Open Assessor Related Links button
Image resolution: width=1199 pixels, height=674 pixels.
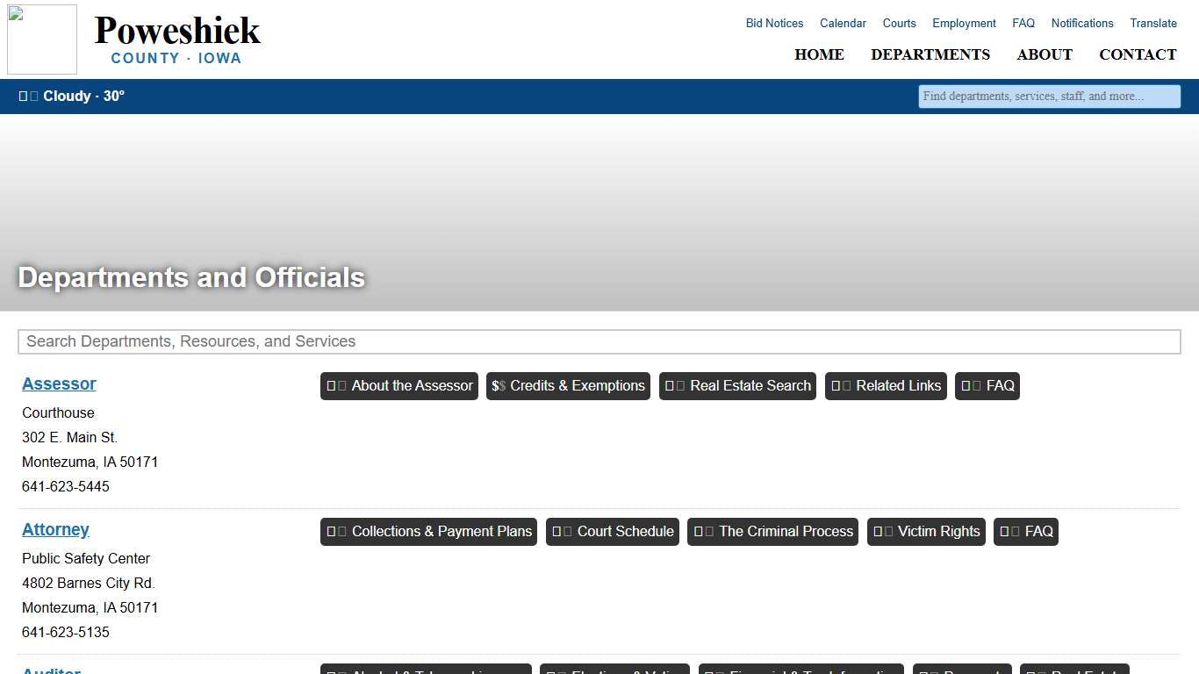(886, 386)
